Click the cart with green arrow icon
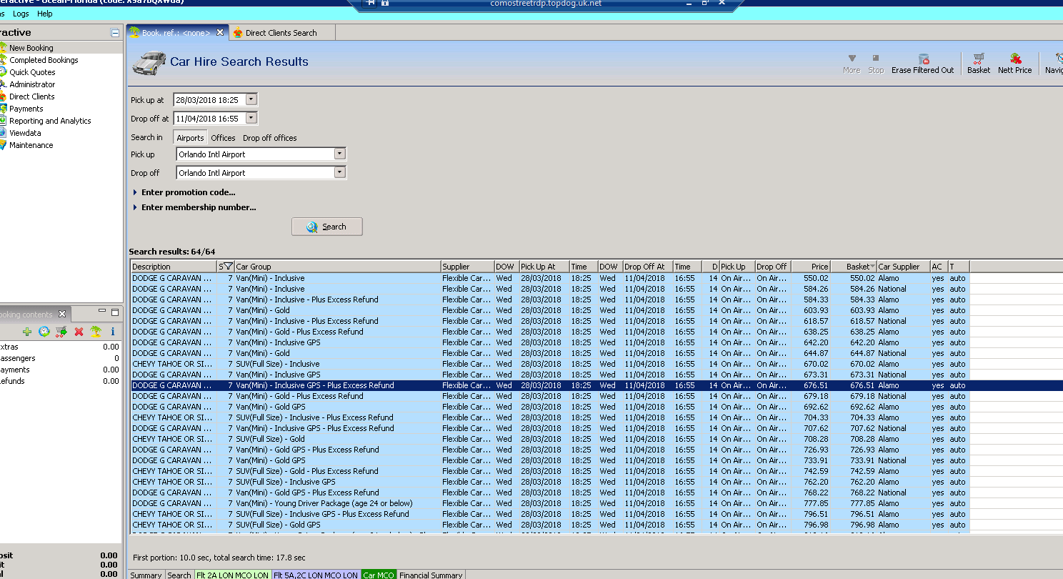Viewport: 1063px width, 579px height. click(x=61, y=332)
